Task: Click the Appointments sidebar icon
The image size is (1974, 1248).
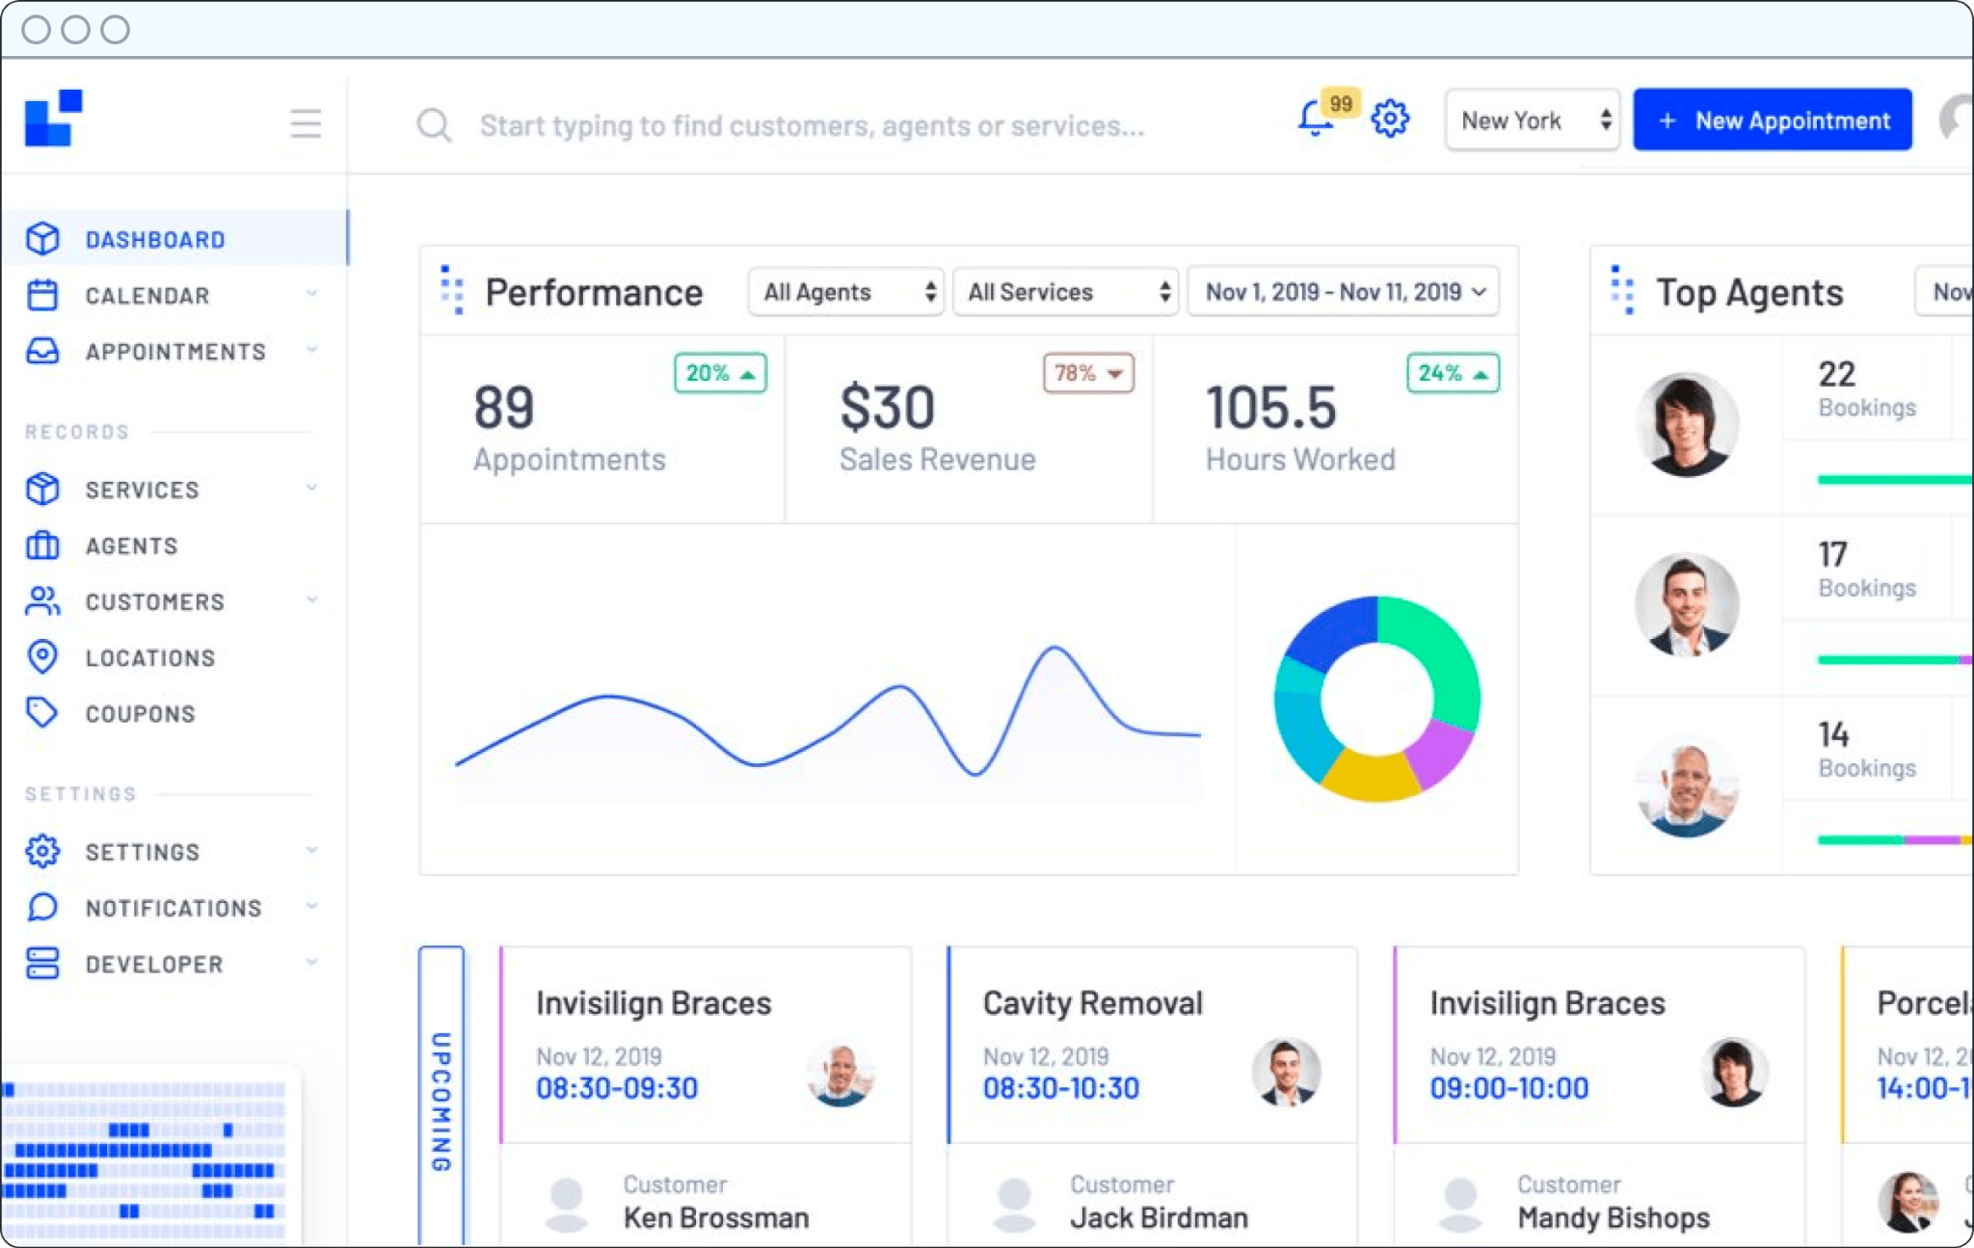Action: 41,350
